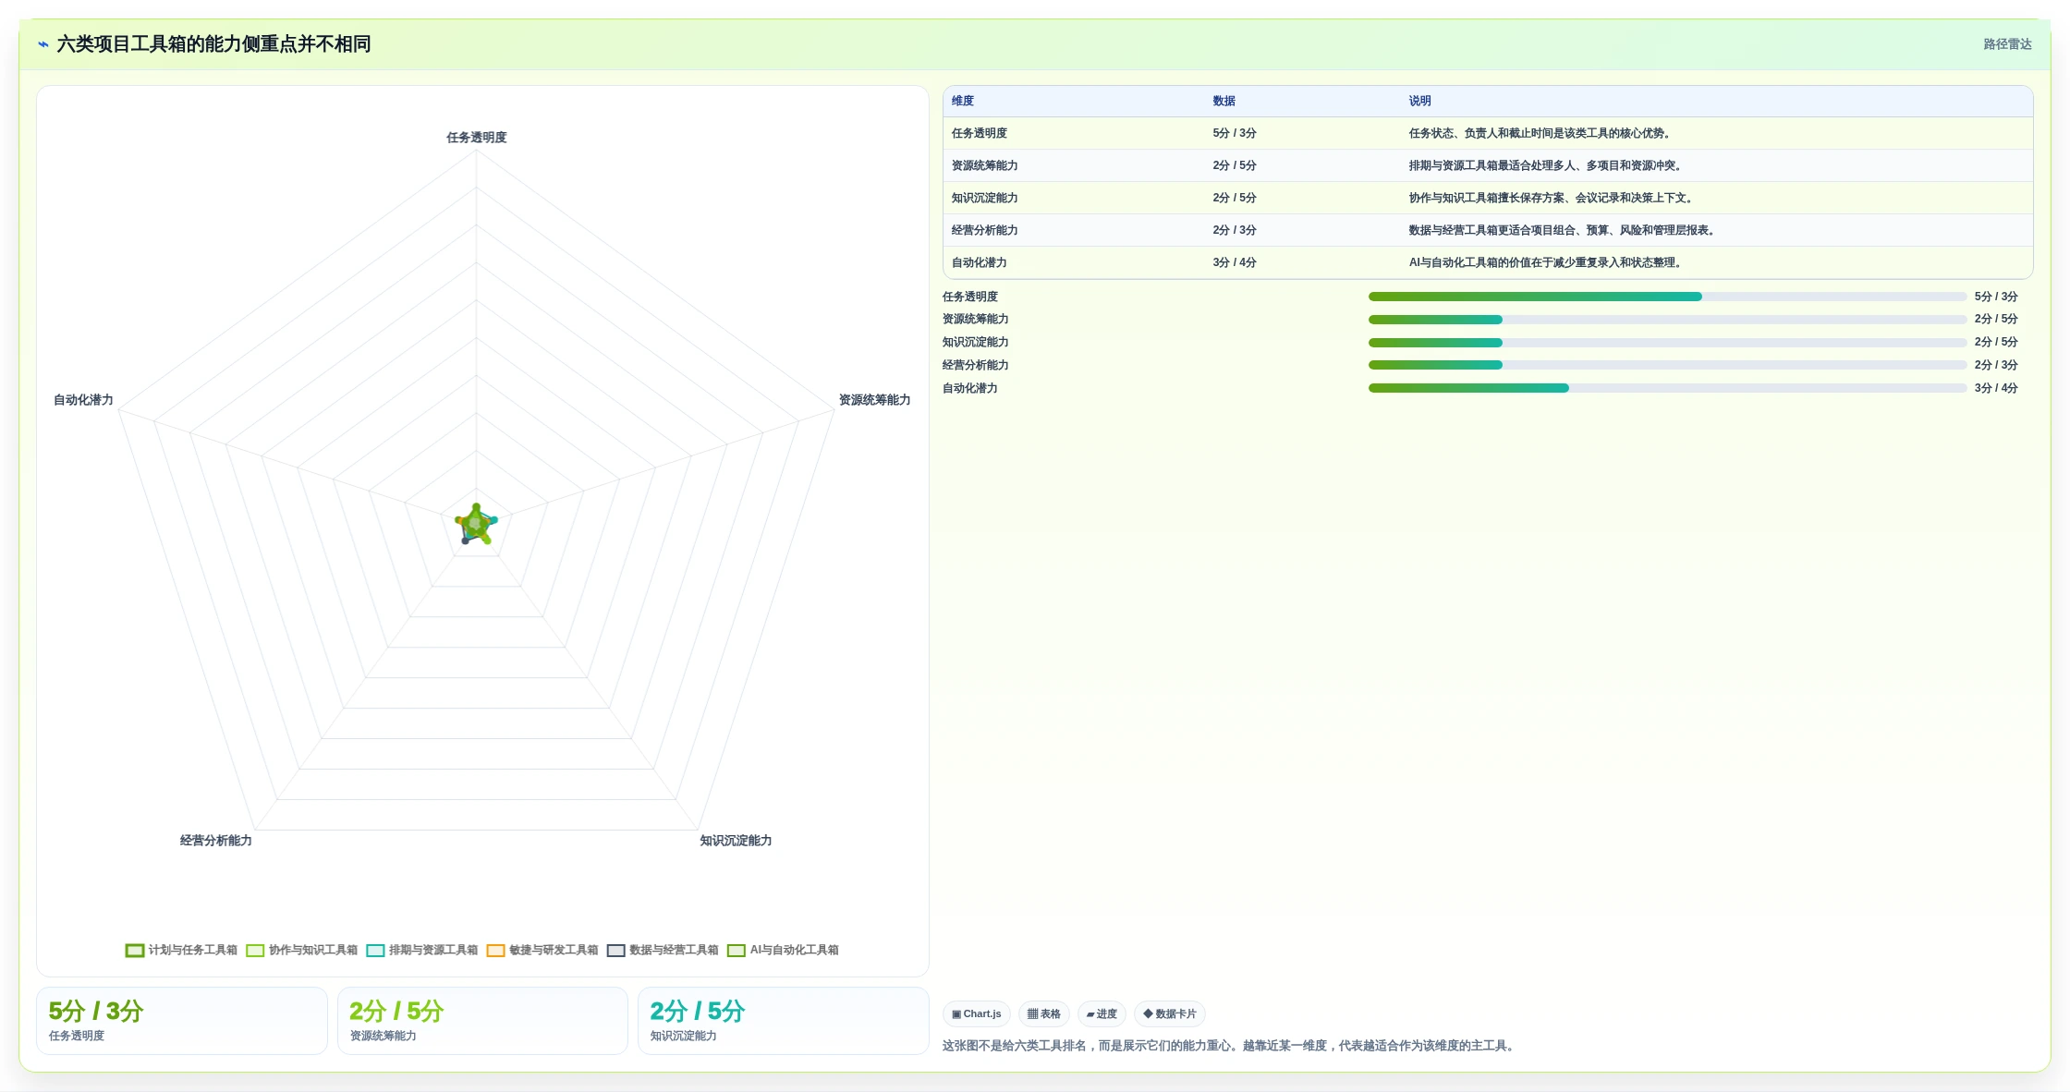Viewport: 2070px width, 1092px height.
Task: Click the Chart.js tag chip
Action: coord(977,1013)
